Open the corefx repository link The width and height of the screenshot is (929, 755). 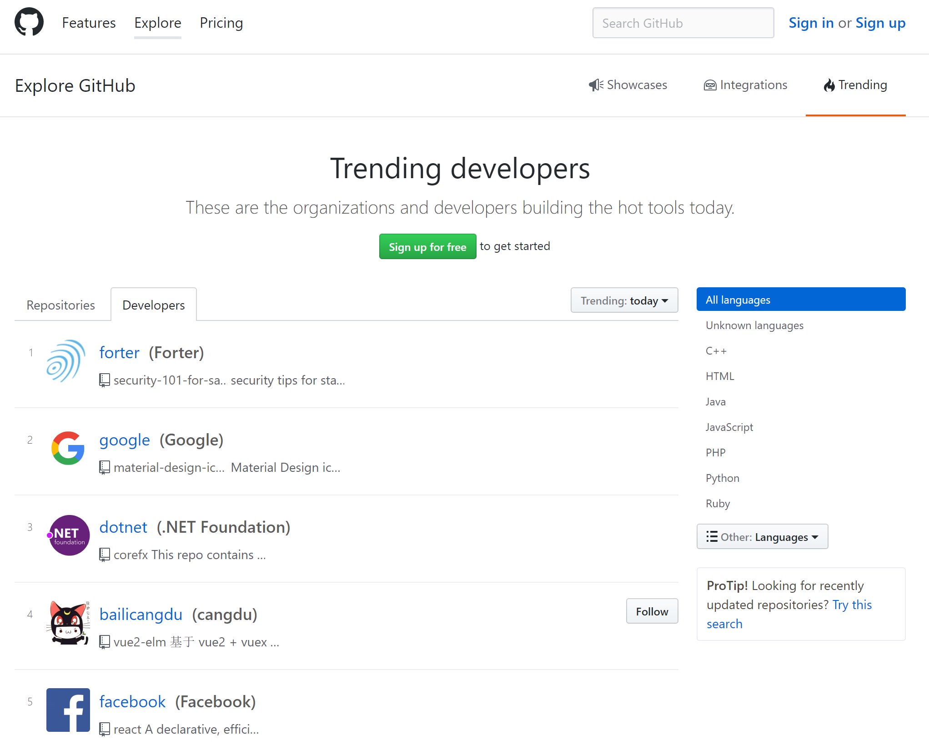pyautogui.click(x=131, y=555)
